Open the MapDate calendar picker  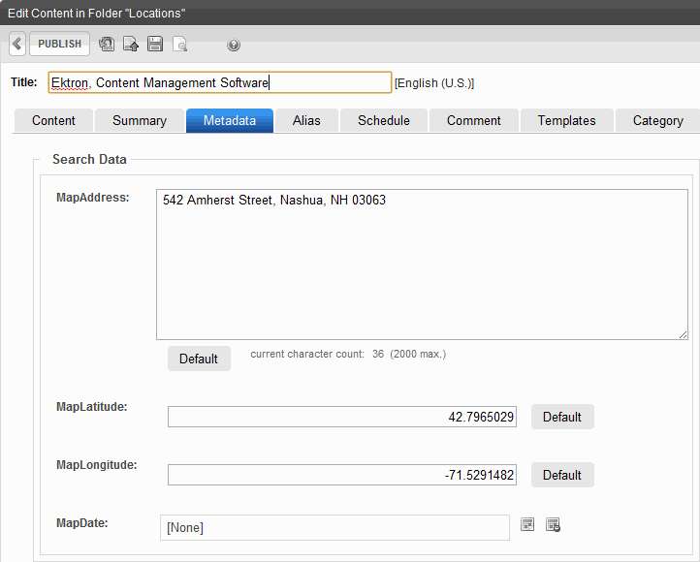pos(527,525)
